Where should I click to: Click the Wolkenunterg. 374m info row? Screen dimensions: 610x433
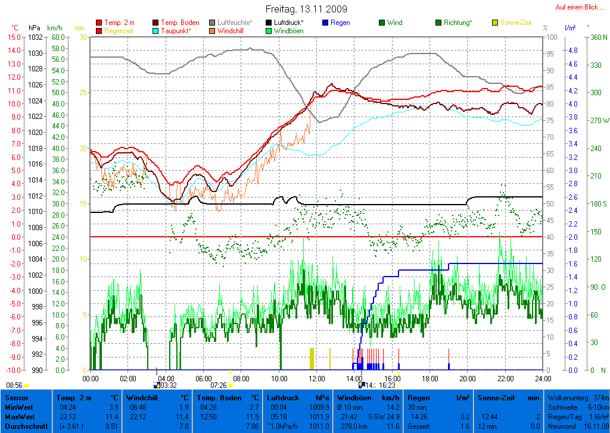tap(577, 397)
